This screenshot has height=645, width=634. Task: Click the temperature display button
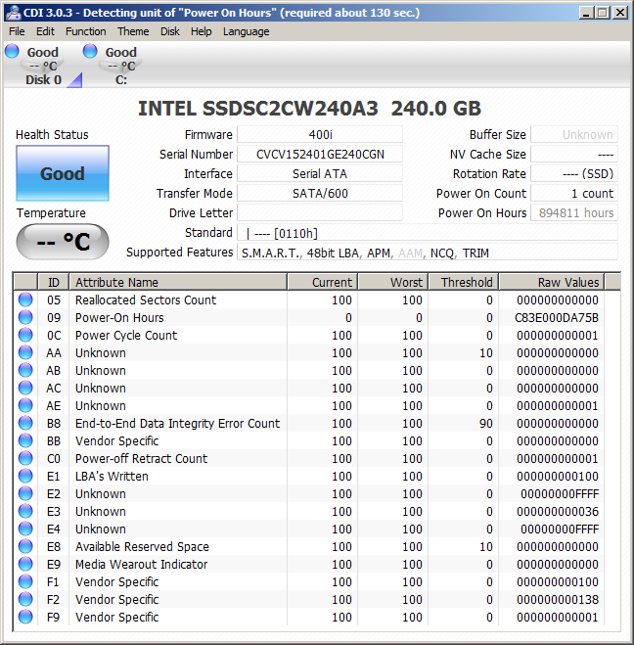(x=63, y=242)
